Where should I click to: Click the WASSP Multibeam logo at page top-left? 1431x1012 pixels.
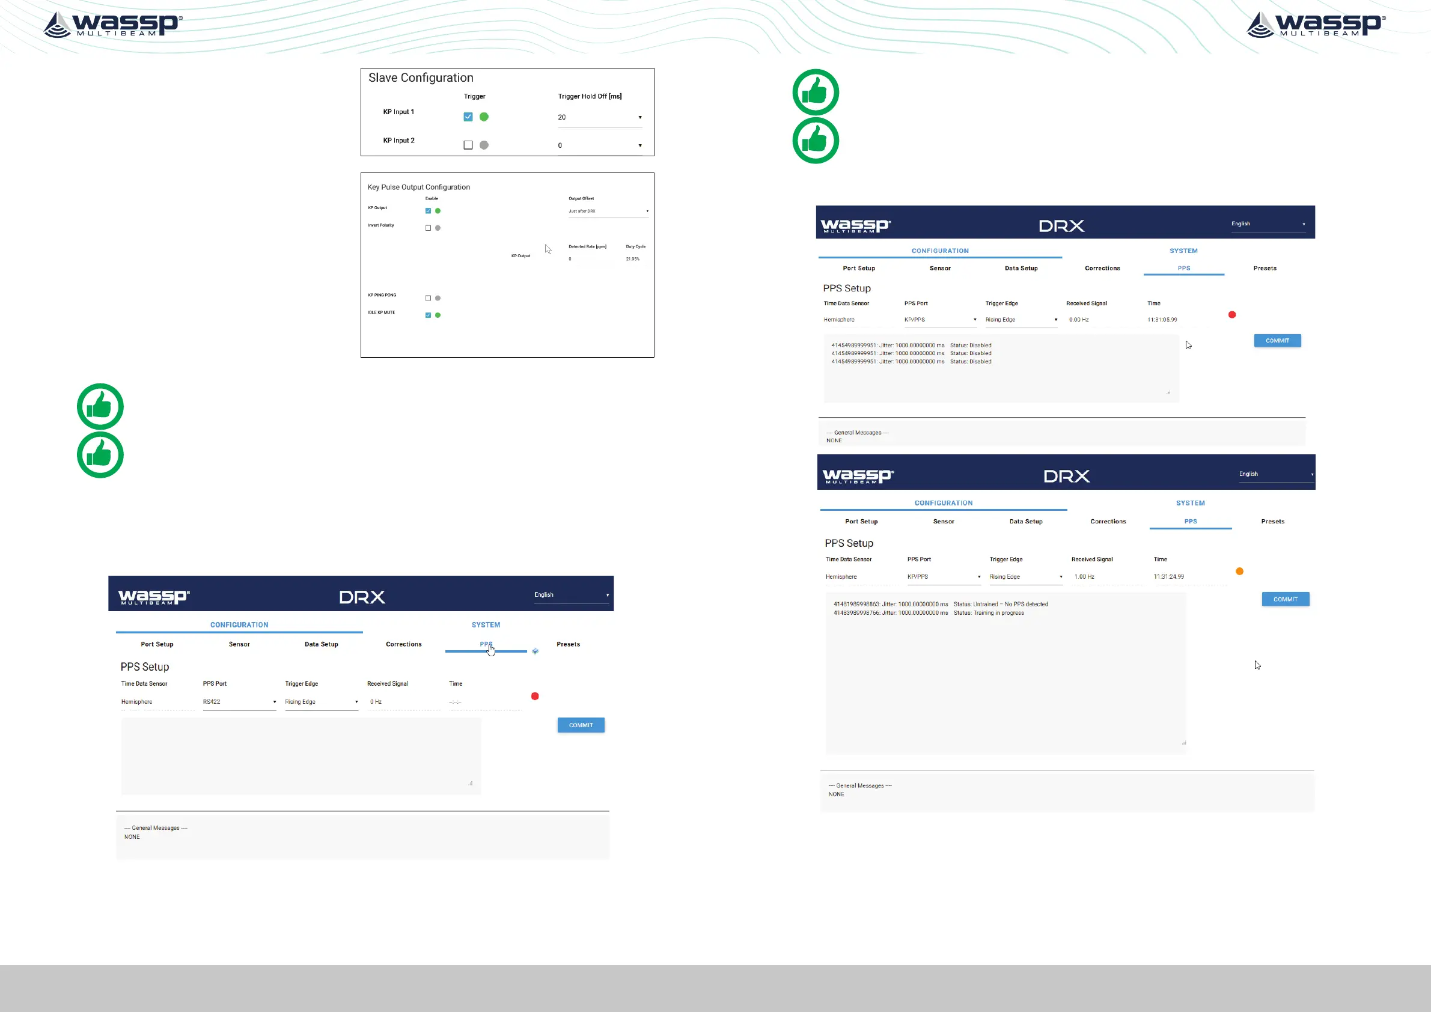click(113, 25)
